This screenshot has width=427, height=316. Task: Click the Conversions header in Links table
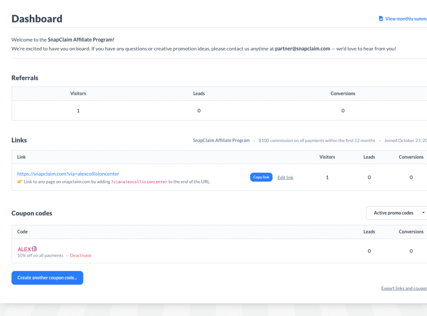tap(411, 157)
